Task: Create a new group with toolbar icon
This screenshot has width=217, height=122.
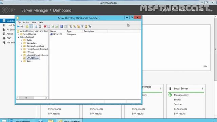Action: (x=75, y=26)
